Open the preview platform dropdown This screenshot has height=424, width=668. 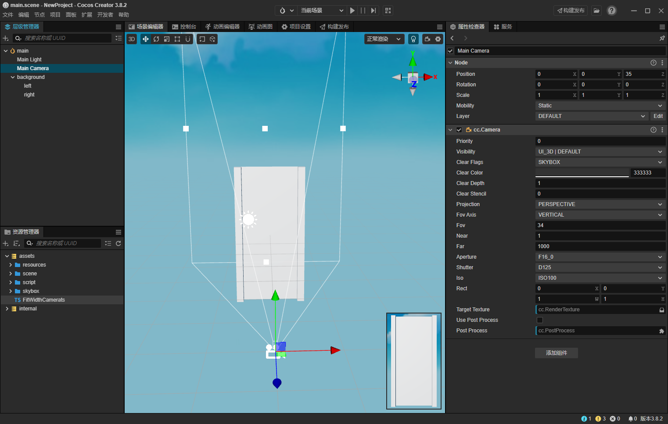(x=286, y=11)
